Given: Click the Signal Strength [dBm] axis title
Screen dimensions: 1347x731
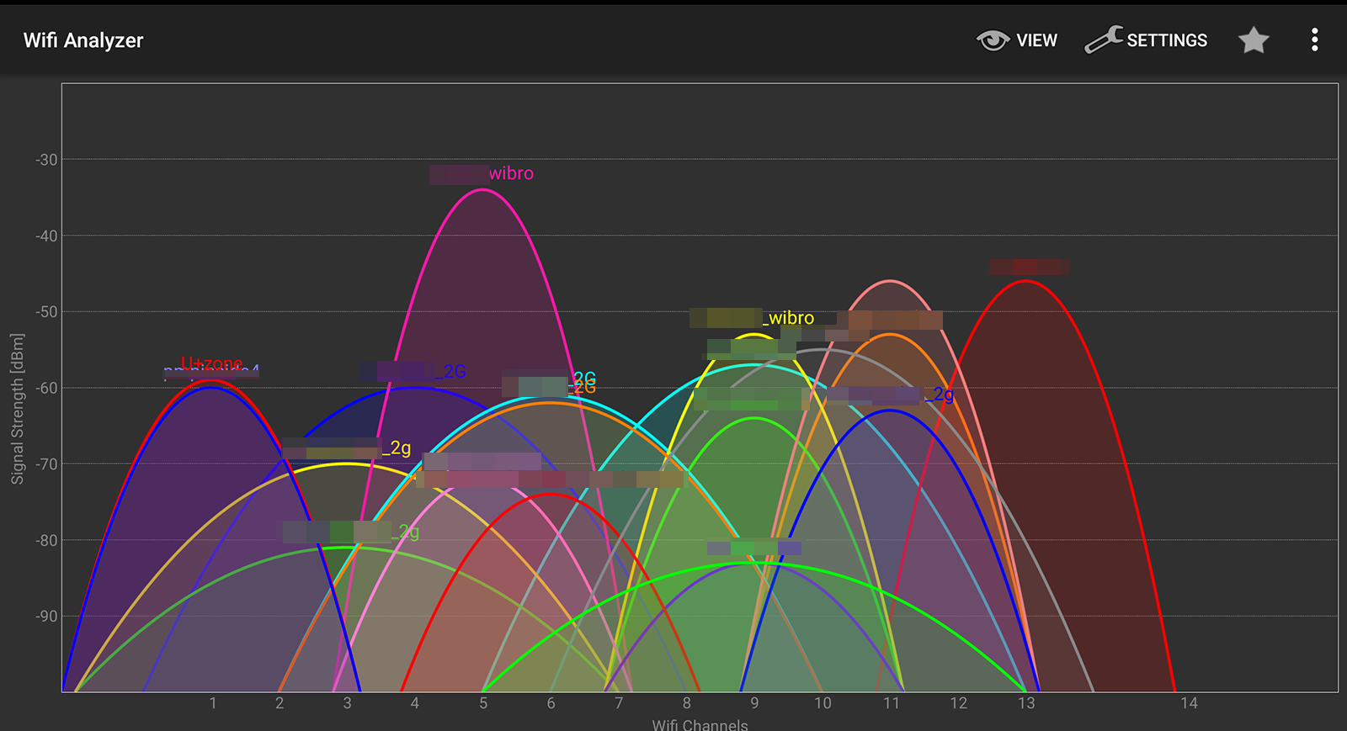Looking at the screenshot, I should [x=18, y=409].
